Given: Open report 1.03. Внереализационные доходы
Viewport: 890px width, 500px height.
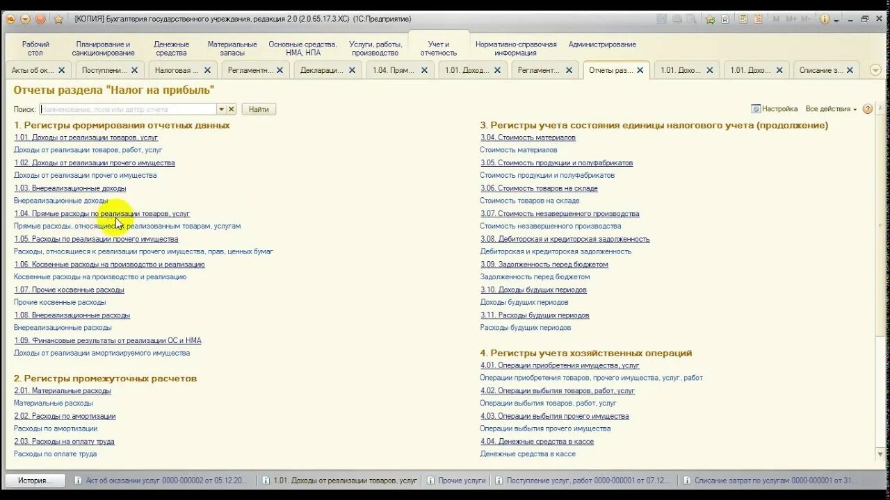Looking at the screenshot, I should click(x=70, y=188).
